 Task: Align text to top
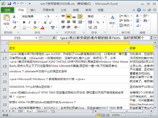click(63, 16)
